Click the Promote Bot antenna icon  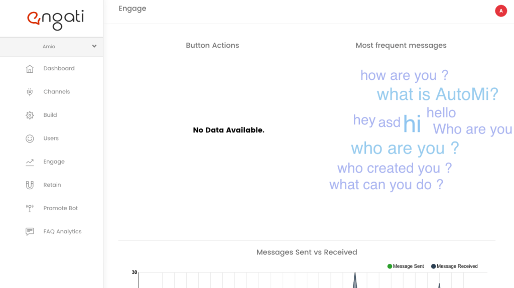pyautogui.click(x=30, y=208)
